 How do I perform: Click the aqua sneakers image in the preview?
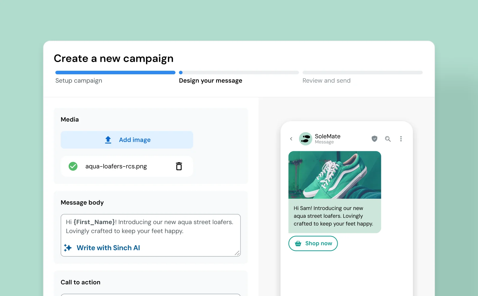click(334, 175)
